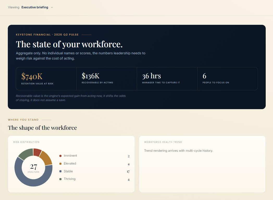Click The shape of the workforce heading

[x=42, y=128]
